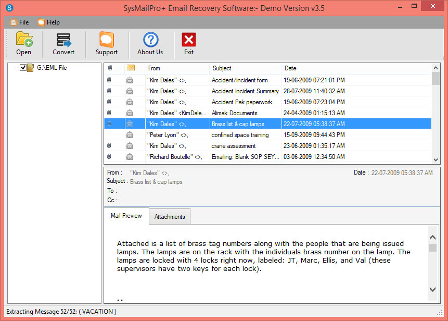The image size is (448, 321).
Task: Select the 'crane assessment' subject cell
Action: pyautogui.click(x=246, y=145)
